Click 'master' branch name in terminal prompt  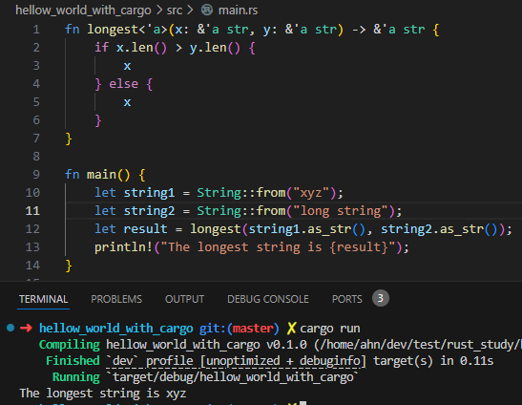point(253,329)
